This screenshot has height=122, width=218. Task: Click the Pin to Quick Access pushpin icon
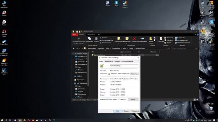pyautogui.click(x=79, y=39)
